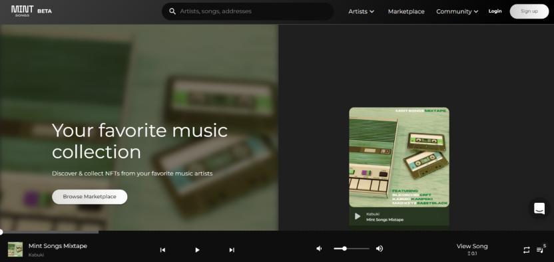This screenshot has height=262, width=554.
Task: Click the View Song link
Action: point(472,246)
